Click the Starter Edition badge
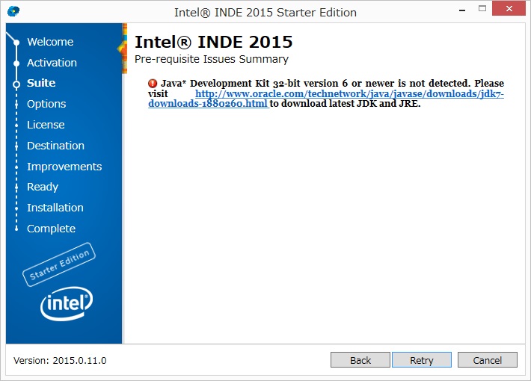The image size is (531, 381). click(x=59, y=264)
